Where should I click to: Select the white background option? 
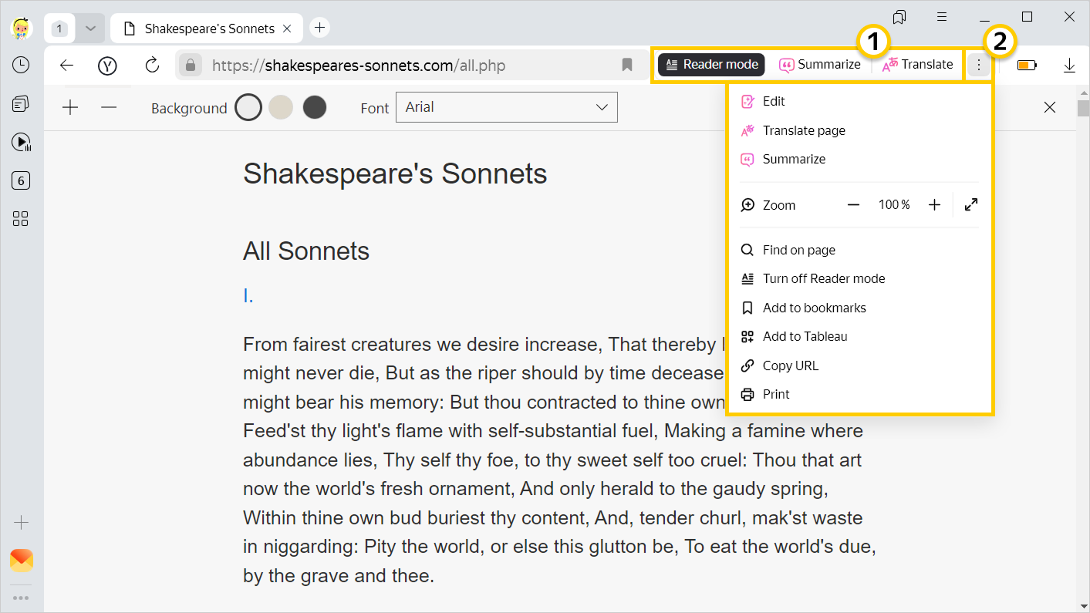coord(248,107)
